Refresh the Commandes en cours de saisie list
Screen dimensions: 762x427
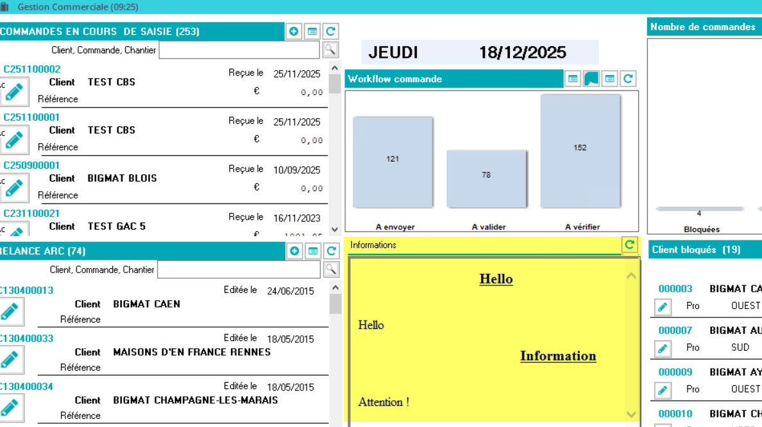(330, 31)
